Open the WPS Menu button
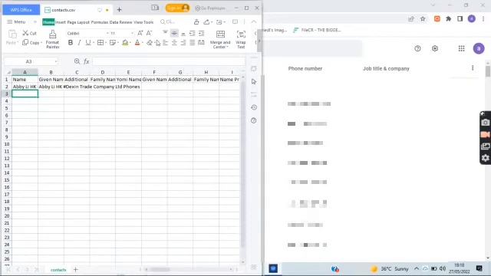This screenshot has width=491, height=276. coord(16,22)
